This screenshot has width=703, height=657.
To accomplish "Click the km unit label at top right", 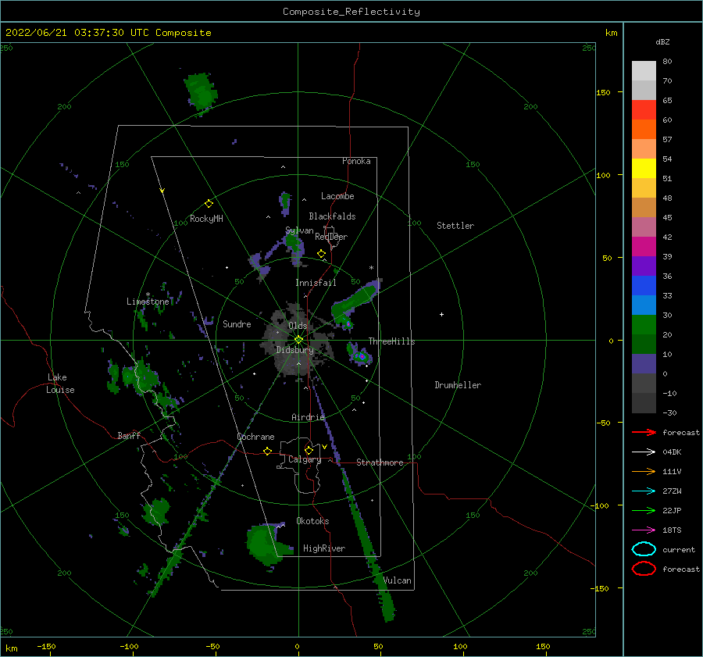I will point(611,33).
